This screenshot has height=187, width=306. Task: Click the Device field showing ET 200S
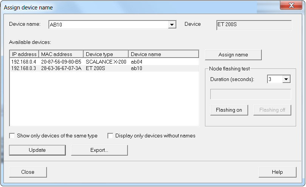(254, 25)
